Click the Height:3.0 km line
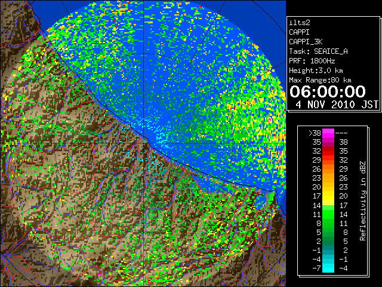Screen dimensions: 382x287 pos(316,71)
